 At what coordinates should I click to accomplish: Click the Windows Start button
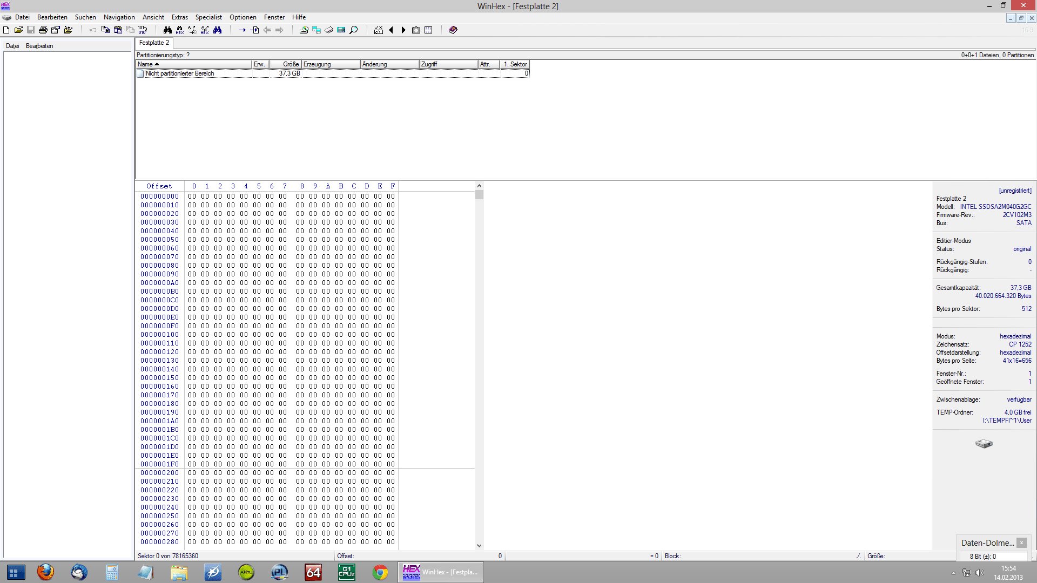pos(16,572)
